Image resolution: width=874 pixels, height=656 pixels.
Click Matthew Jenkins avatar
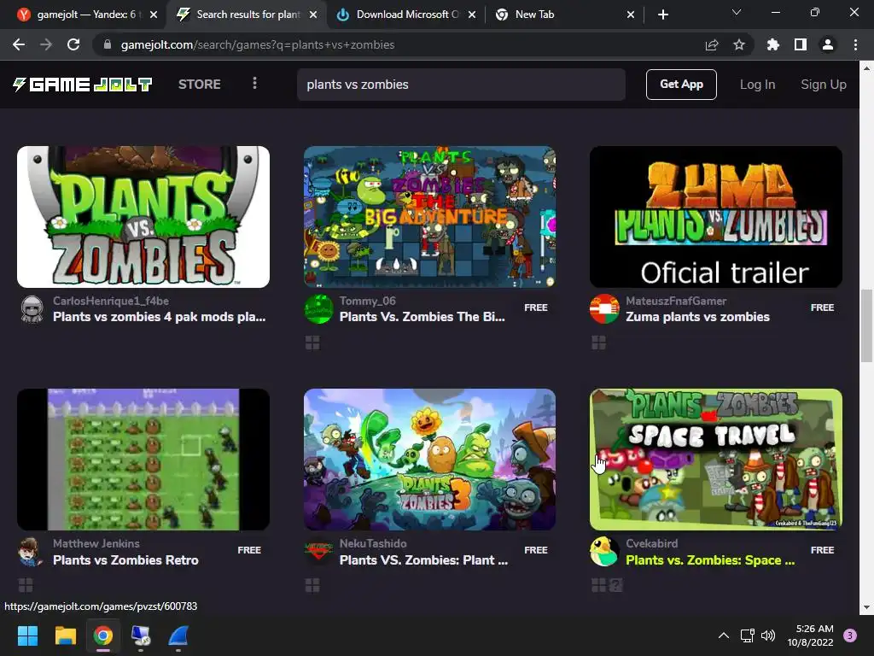32,552
